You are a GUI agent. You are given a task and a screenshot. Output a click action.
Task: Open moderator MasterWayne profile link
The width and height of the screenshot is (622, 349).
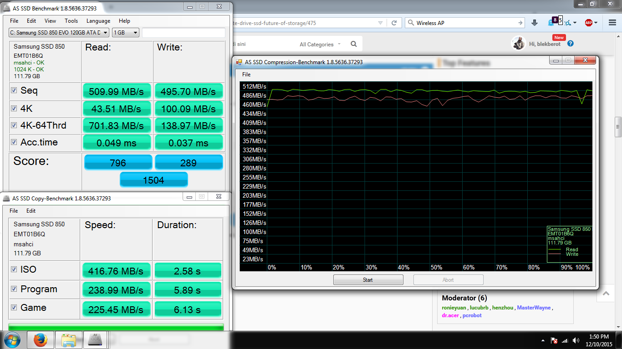tap(534, 308)
